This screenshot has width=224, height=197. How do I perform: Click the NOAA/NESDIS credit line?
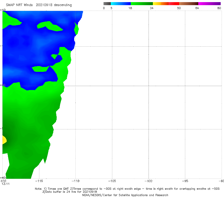point(125,195)
